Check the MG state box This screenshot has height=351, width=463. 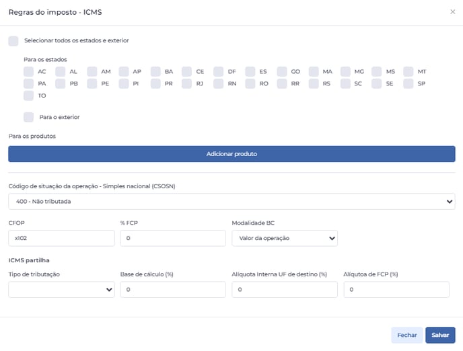pos(345,72)
